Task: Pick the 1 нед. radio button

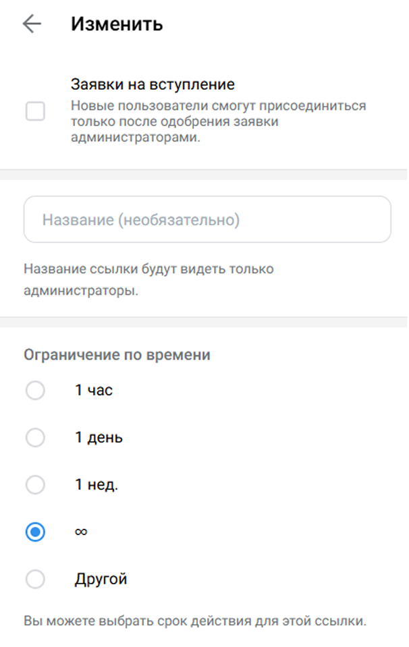Action: (x=35, y=484)
